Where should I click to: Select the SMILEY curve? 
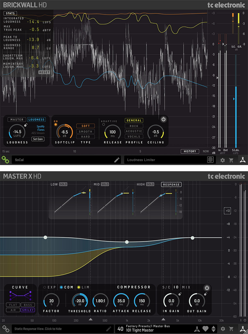[x=28, y=310]
